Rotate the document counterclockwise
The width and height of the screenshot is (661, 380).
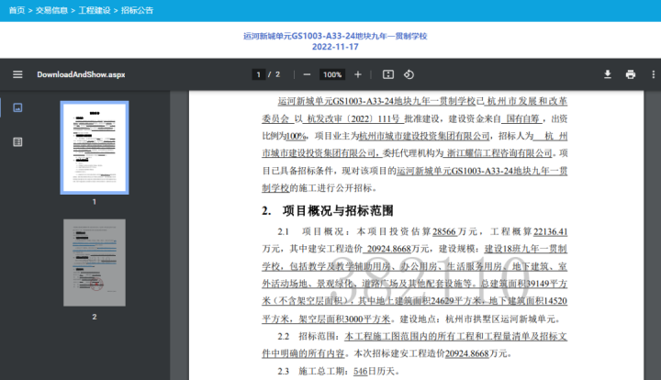pyautogui.click(x=409, y=74)
